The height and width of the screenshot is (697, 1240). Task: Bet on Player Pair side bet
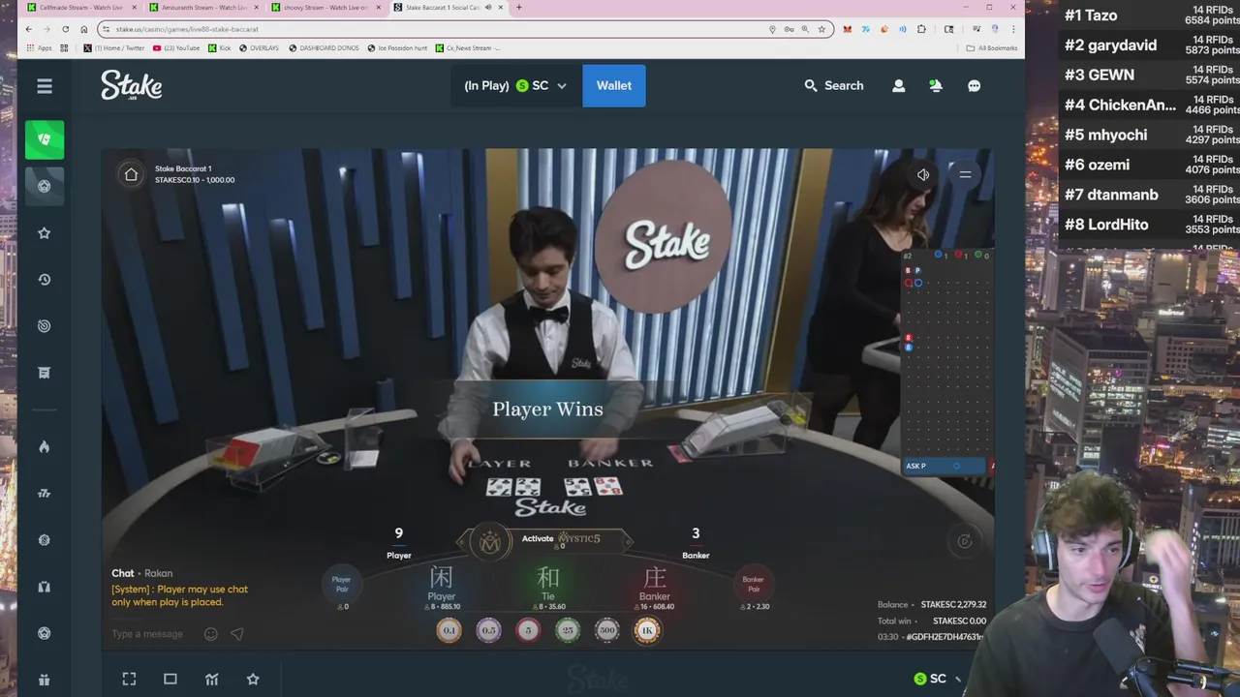coord(341,588)
